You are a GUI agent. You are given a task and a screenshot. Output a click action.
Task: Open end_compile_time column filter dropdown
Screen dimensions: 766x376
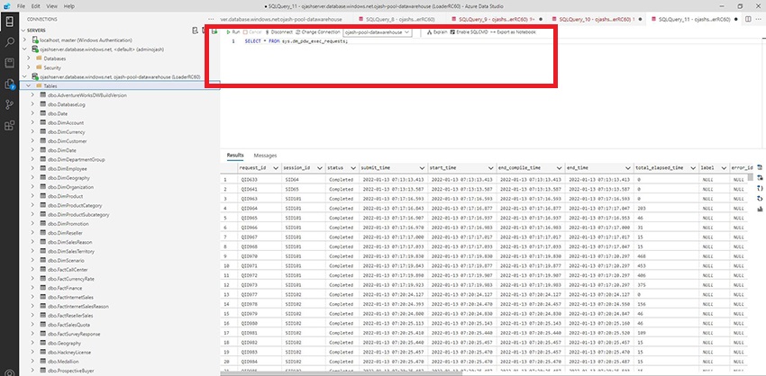[559, 168]
